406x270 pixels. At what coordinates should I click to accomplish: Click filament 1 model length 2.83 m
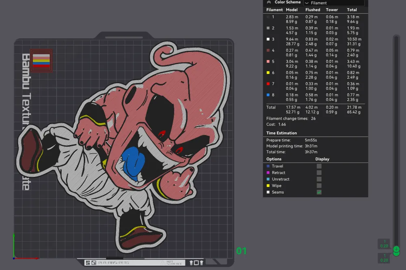point(292,17)
